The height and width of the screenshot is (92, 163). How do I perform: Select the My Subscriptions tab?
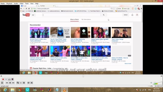click(86, 19)
